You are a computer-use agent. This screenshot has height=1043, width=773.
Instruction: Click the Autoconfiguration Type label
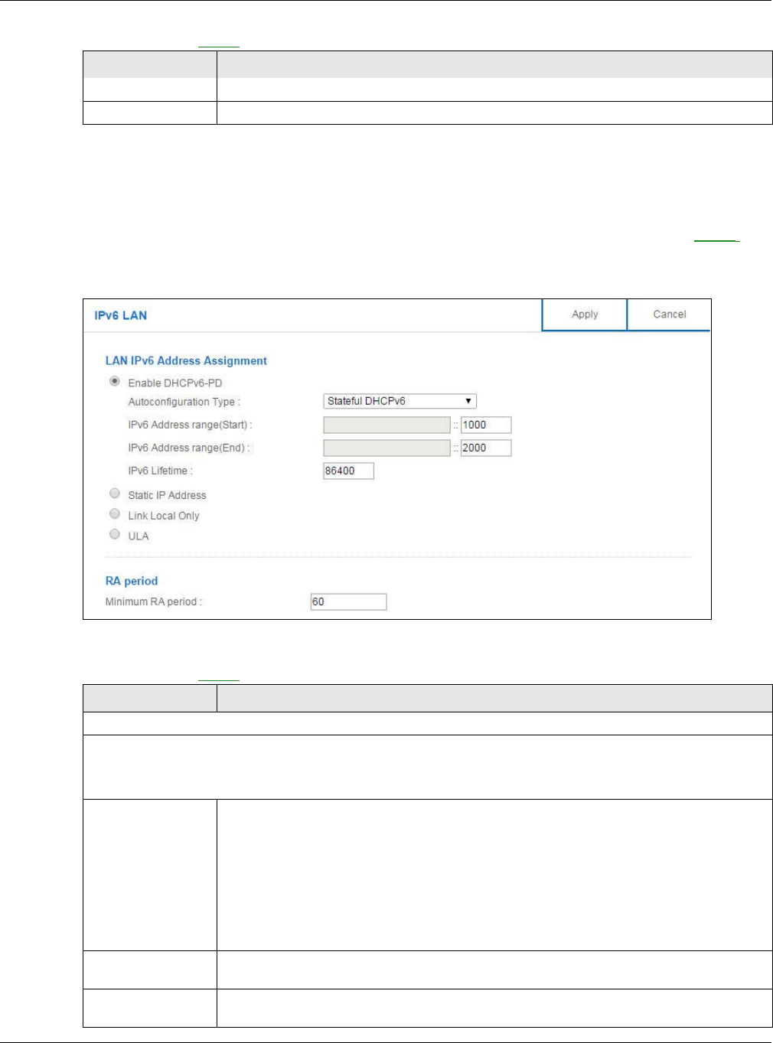coord(184,402)
